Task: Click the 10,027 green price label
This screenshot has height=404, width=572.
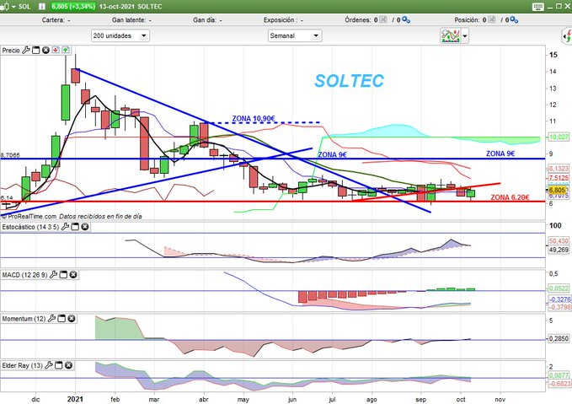Action: tap(559, 137)
